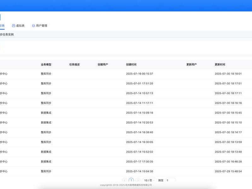The height and width of the screenshot is (189, 252).
Task: Open the 虚拟表 tab
Action: coord(18,26)
